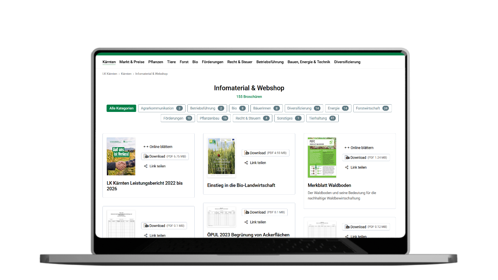This screenshot has width=498, height=280.
Task: Click PDF icon for the 6.75 MB download
Action: click(x=146, y=156)
